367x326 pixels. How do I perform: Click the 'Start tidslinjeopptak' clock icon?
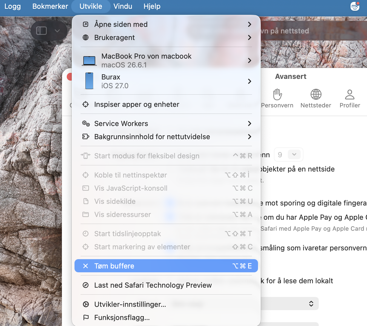coord(86,234)
